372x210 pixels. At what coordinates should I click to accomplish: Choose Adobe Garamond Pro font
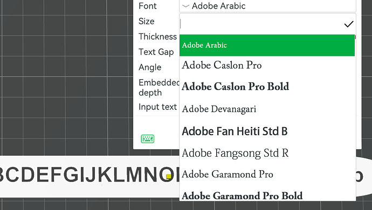(267, 174)
